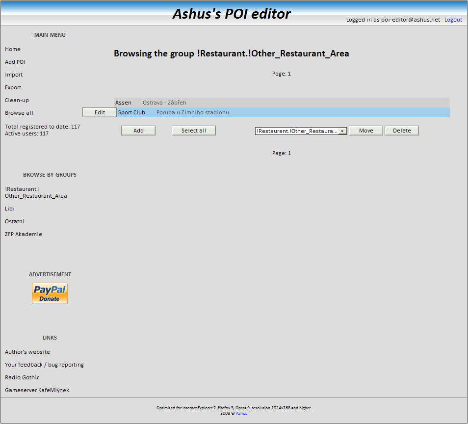
Task: Open the Clean-up menu item
Action: (17, 100)
